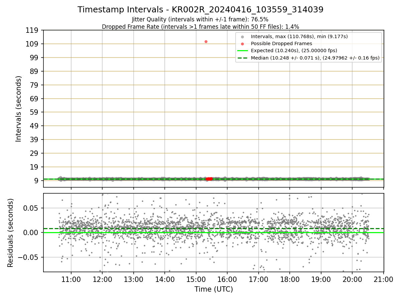Click the 'Dropped Frame Rate' subtitle line
The image size is (401, 301).
click(200, 27)
